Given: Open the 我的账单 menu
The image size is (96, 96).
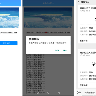Looking at the screenshot, I should pos(90,93).
